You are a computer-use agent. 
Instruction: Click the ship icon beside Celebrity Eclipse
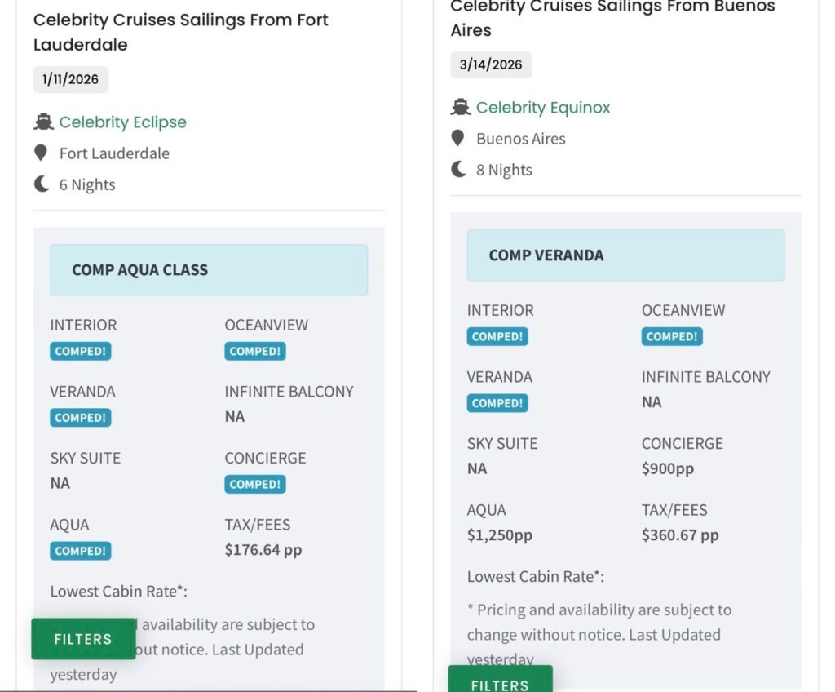coord(43,122)
